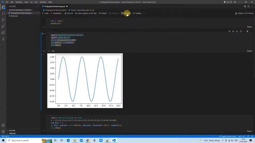Open the run cell dropdown arrow
The height and width of the screenshot is (143, 255).
click(45, 34)
